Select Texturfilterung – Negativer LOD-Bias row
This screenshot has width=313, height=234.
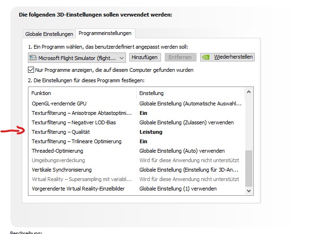pyautogui.click(x=136, y=122)
